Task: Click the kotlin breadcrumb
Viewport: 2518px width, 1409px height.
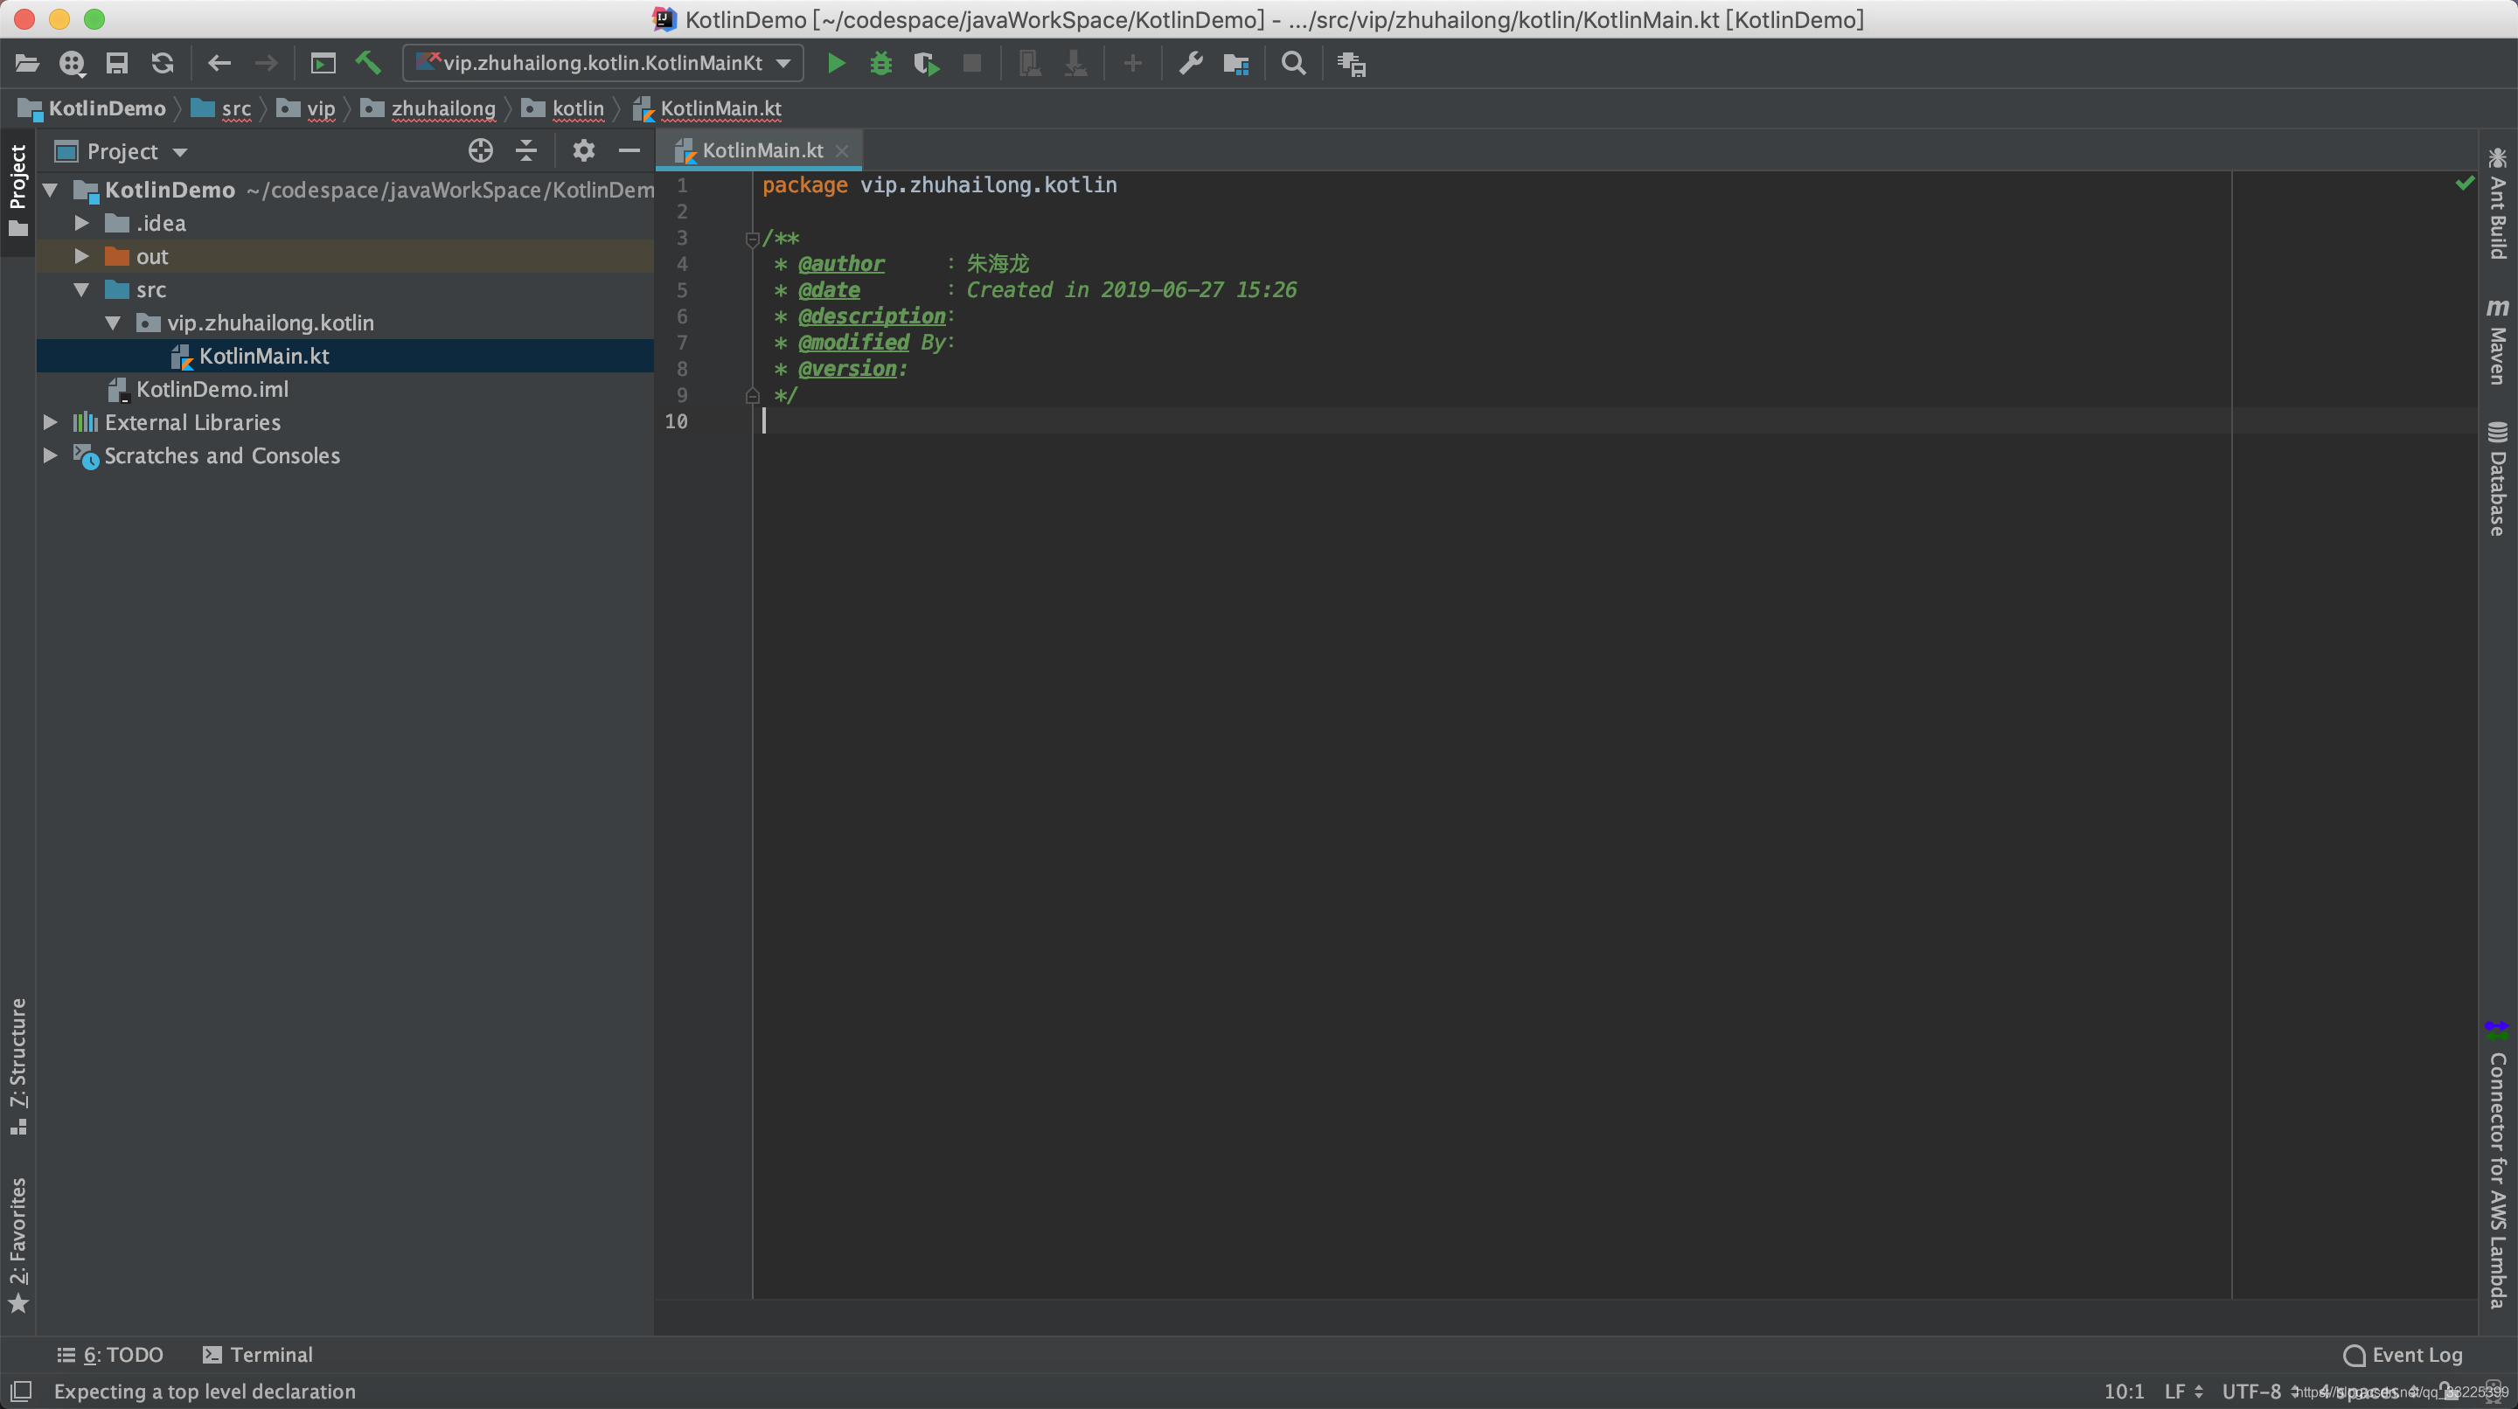Action: [564, 108]
